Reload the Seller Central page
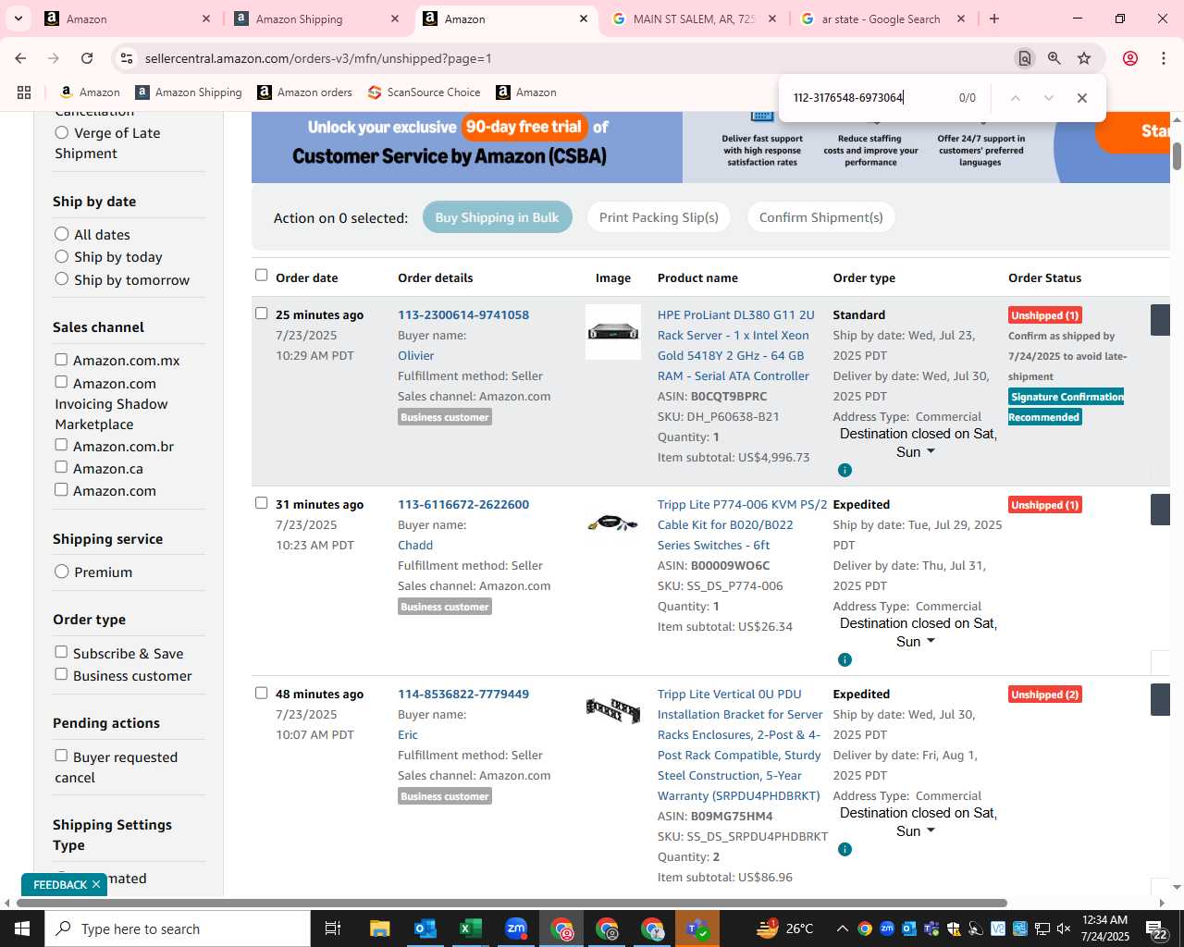 (x=87, y=58)
